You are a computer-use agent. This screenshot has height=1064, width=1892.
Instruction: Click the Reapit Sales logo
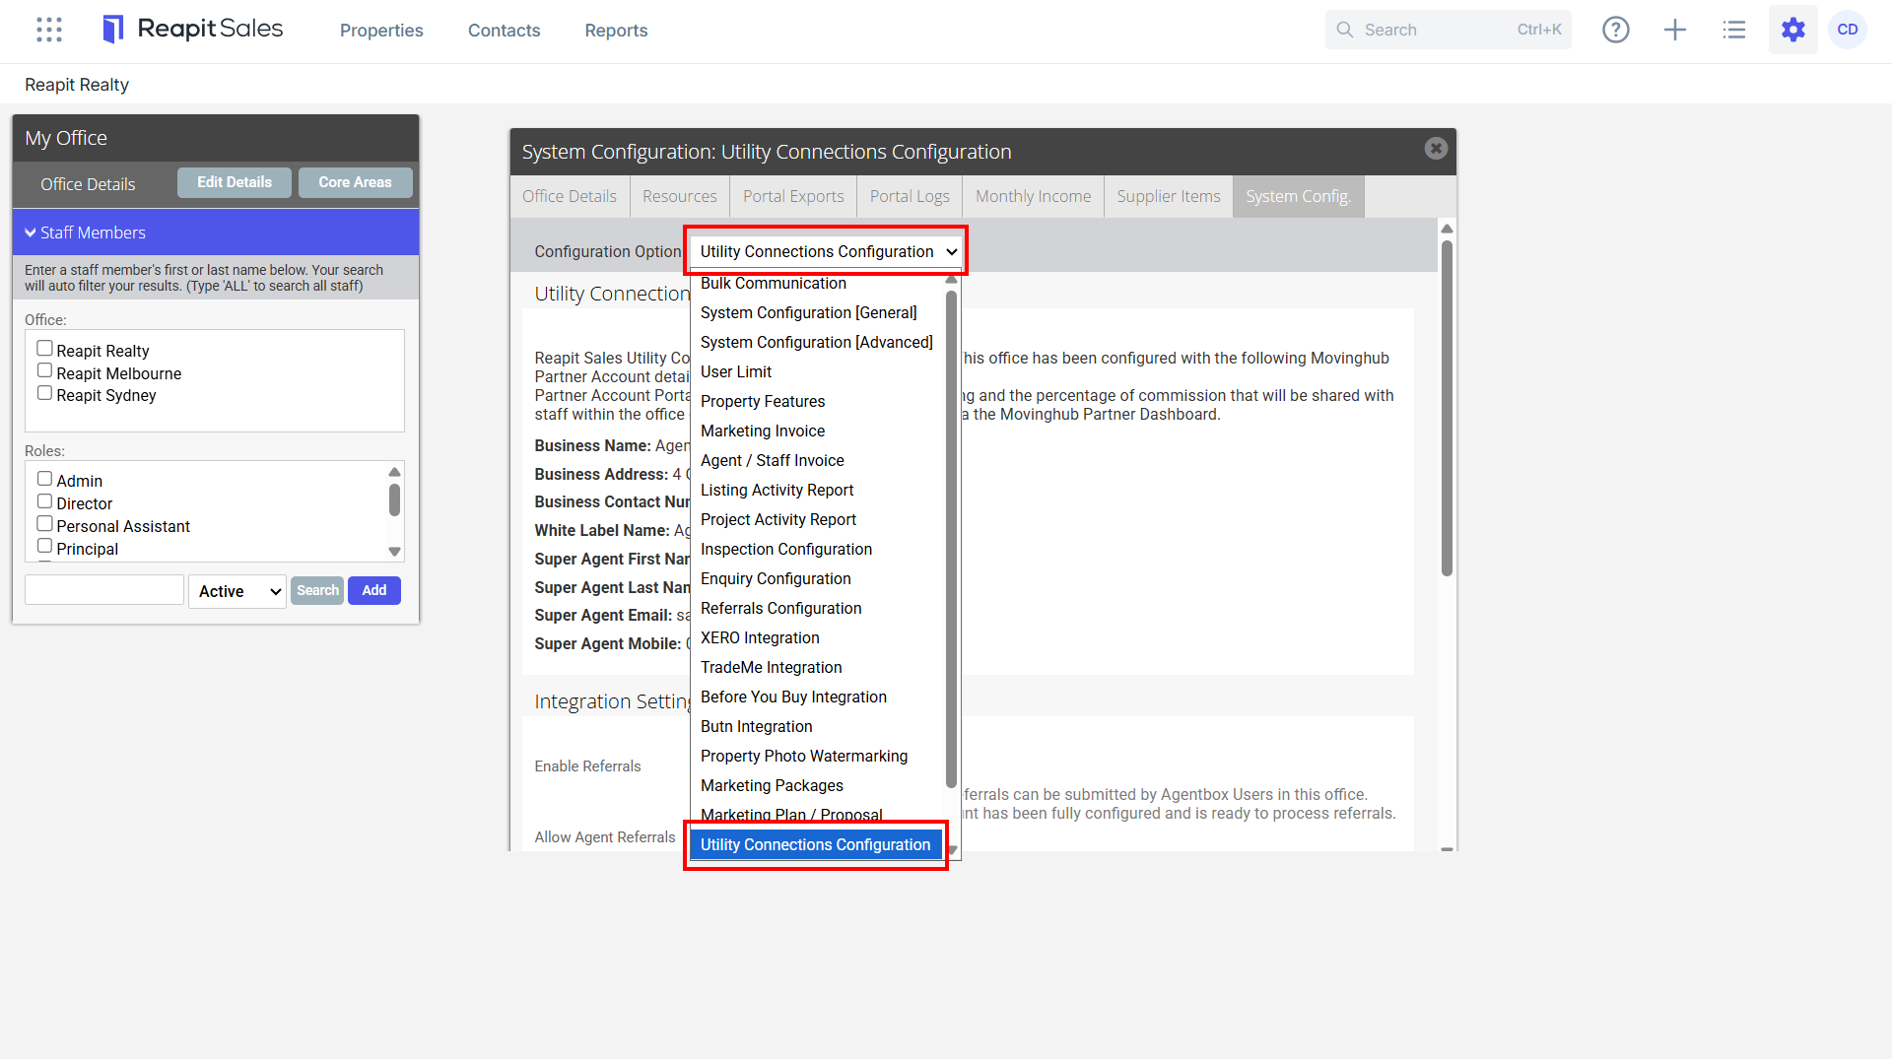193,30
